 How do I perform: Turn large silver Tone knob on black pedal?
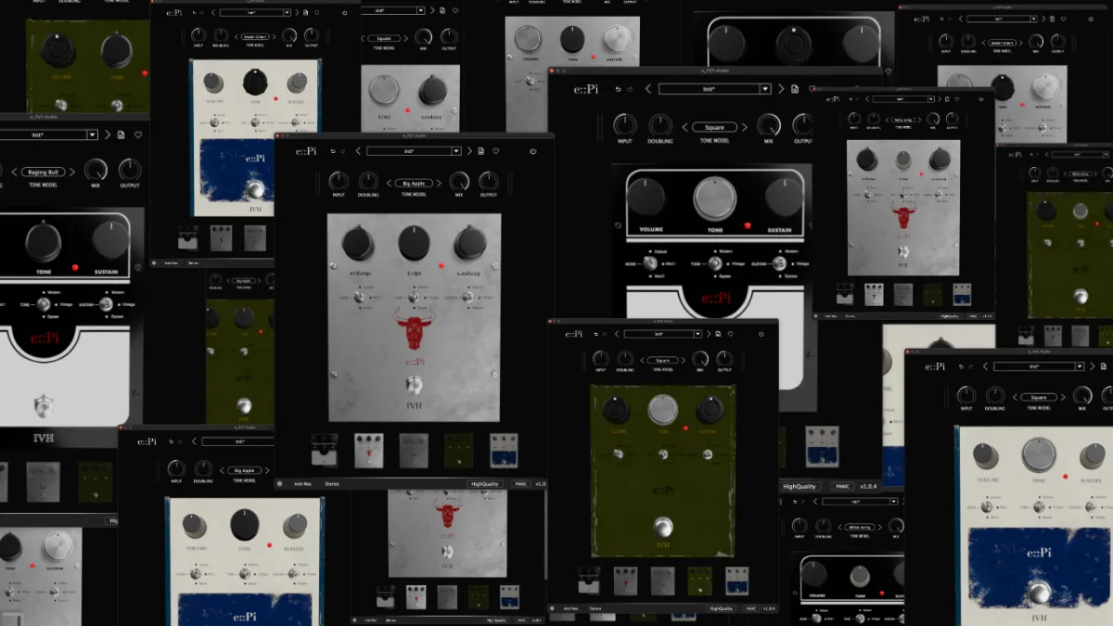[715, 198]
